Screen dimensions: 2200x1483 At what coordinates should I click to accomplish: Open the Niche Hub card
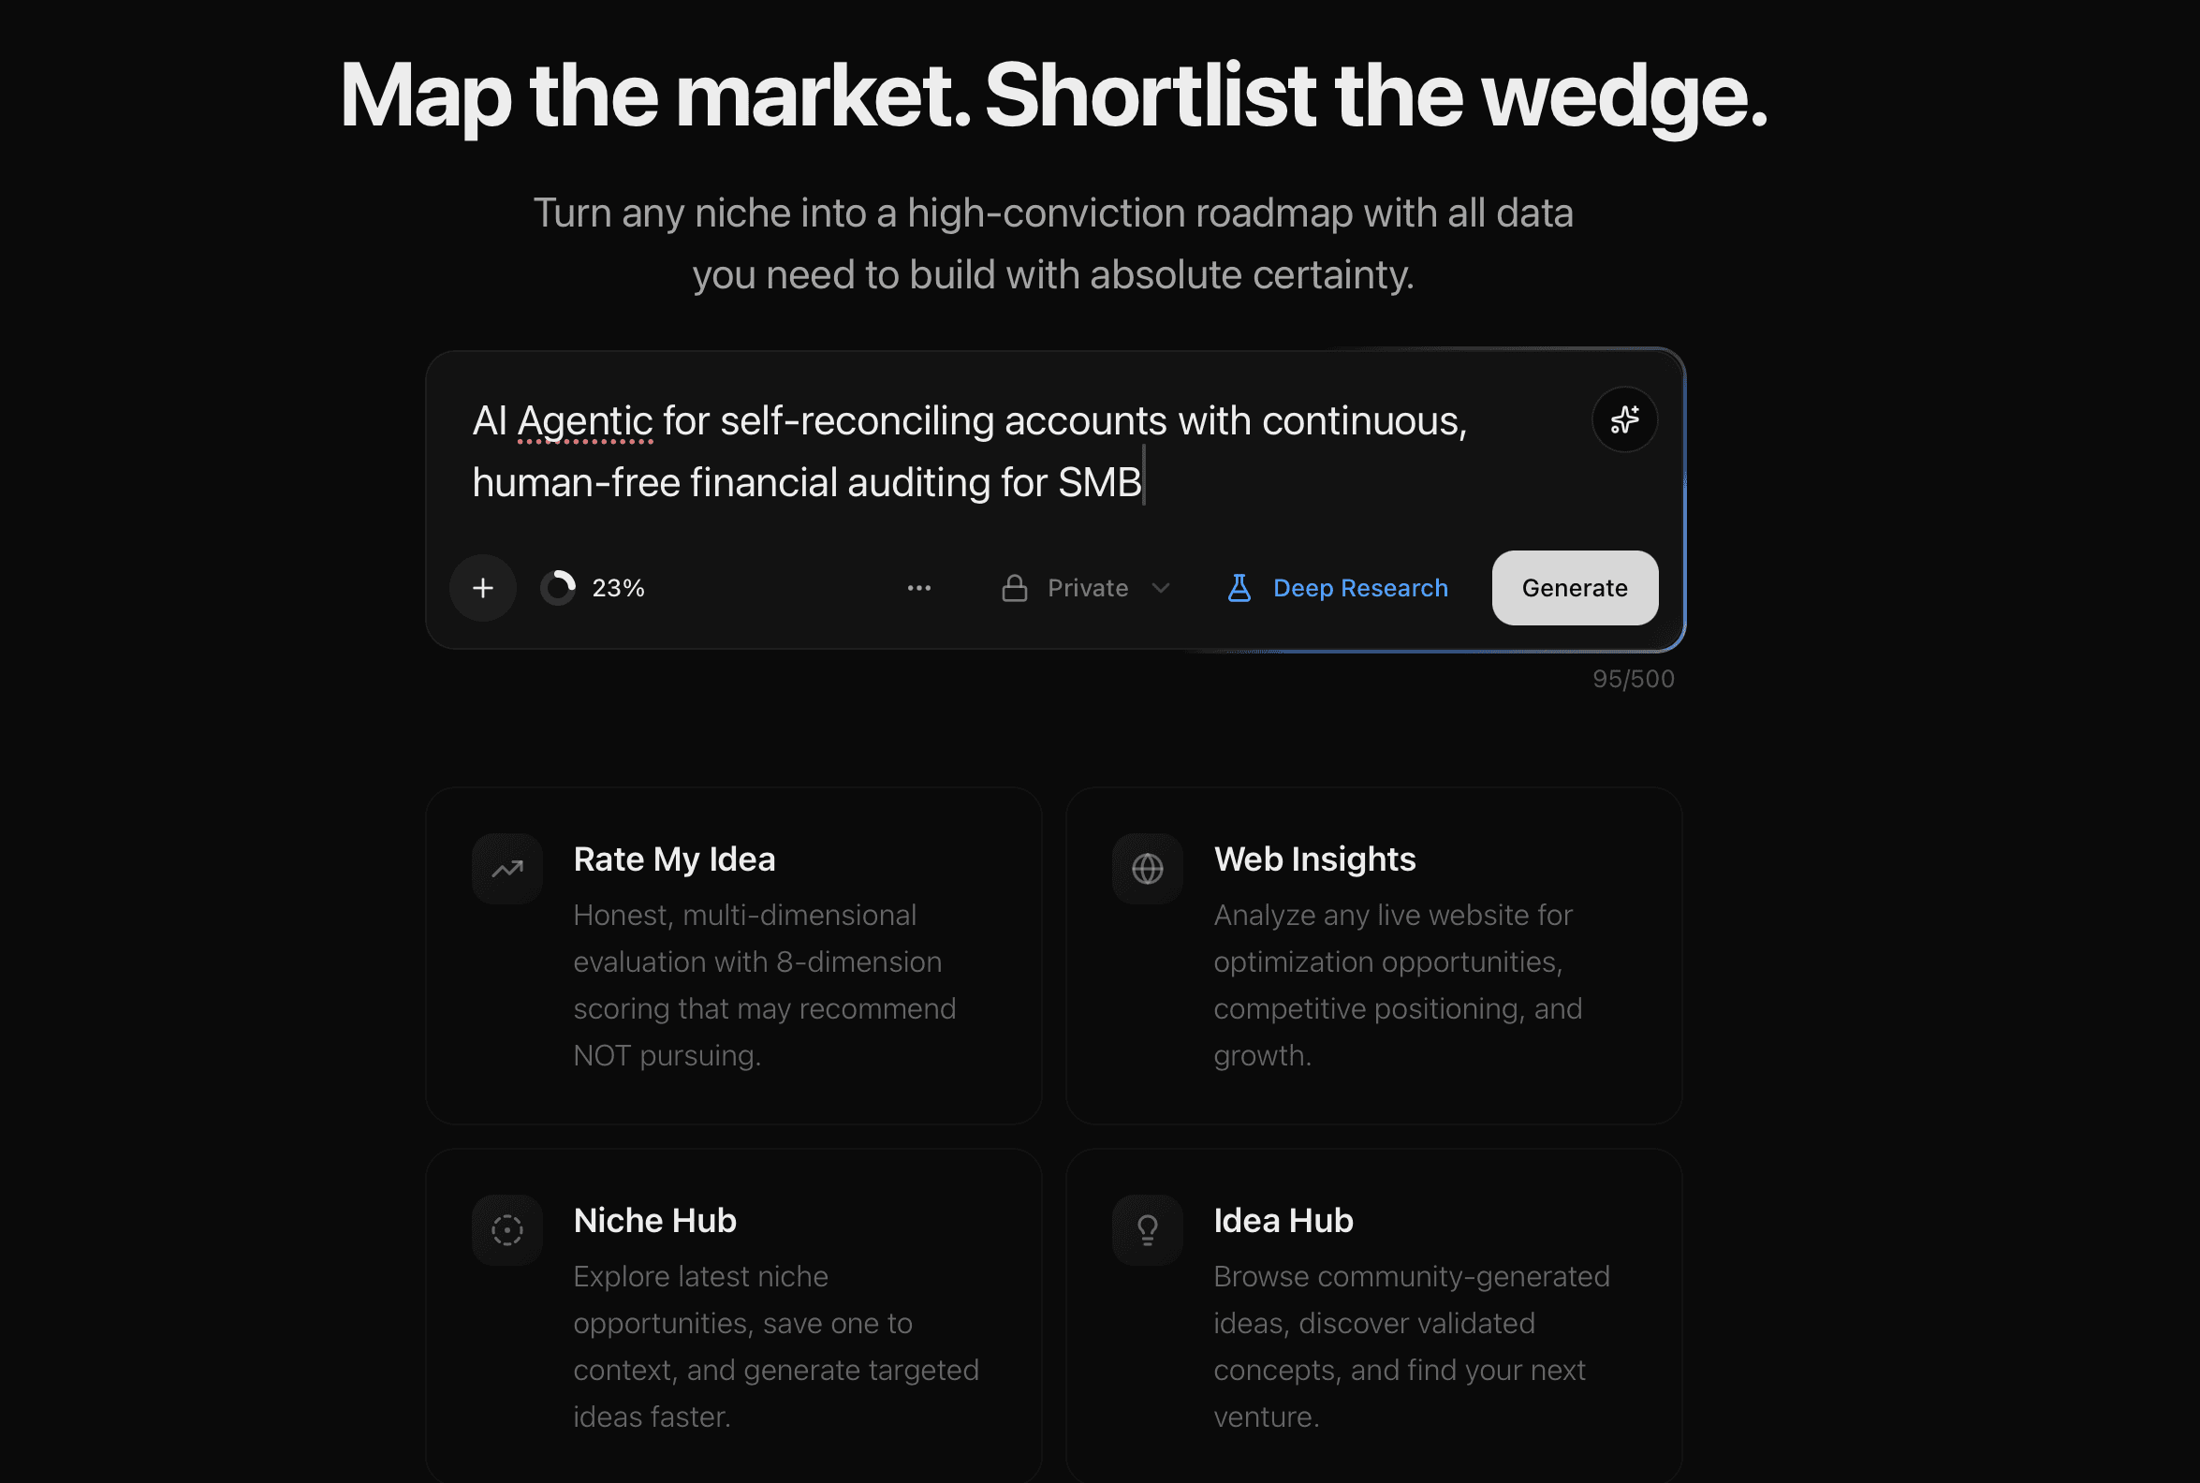click(734, 1314)
